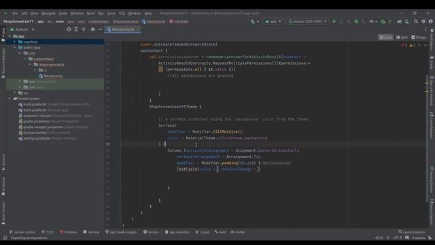
Task: Click Collapse All icon in Project panel
Action: (84, 29)
